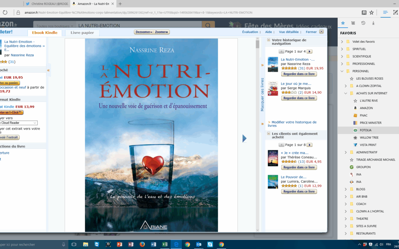The height and width of the screenshot is (249, 399).
Task: Open Modifier votre historique de livres link
Action: tap(292, 124)
